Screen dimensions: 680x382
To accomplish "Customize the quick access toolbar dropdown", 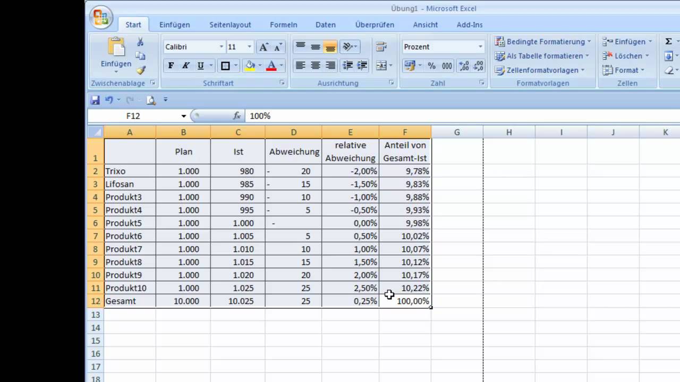I will click(x=165, y=99).
